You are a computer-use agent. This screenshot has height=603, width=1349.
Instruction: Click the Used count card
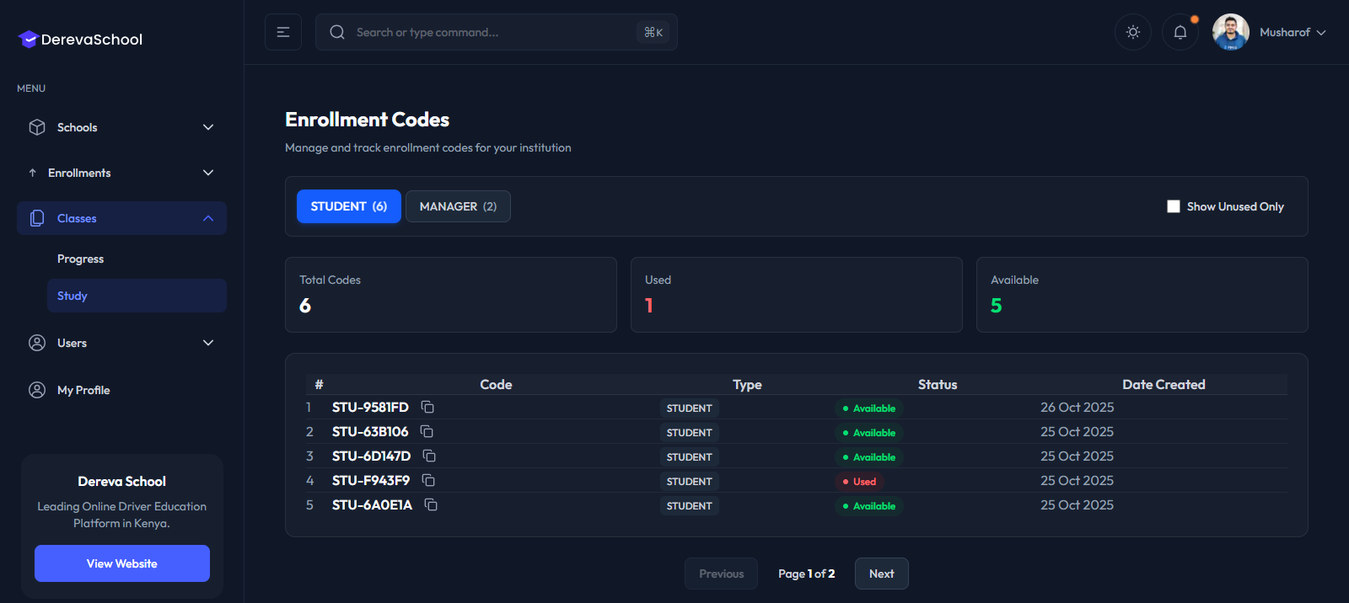(797, 295)
